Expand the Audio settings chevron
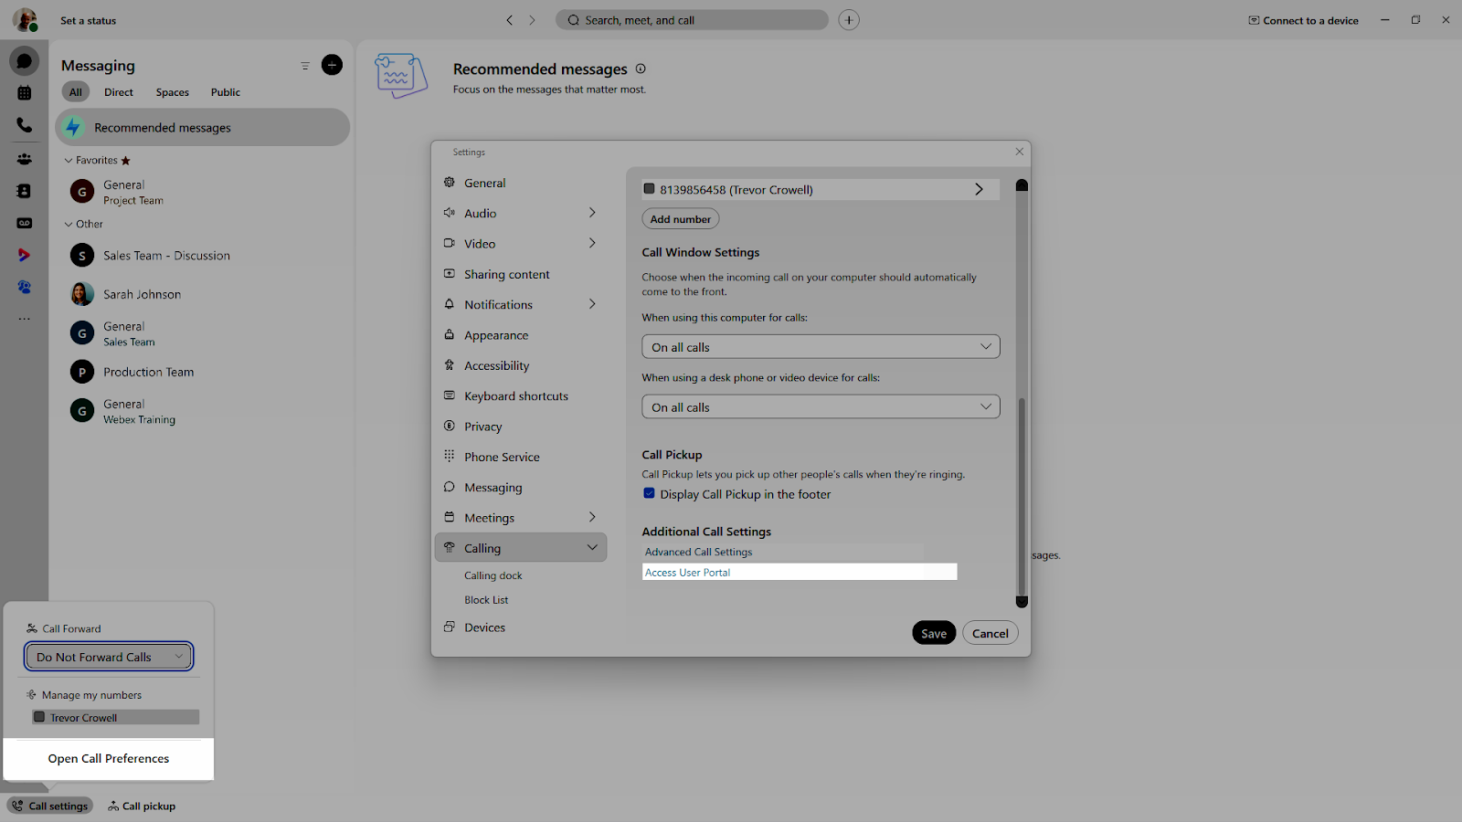The image size is (1462, 822). tap(592, 213)
